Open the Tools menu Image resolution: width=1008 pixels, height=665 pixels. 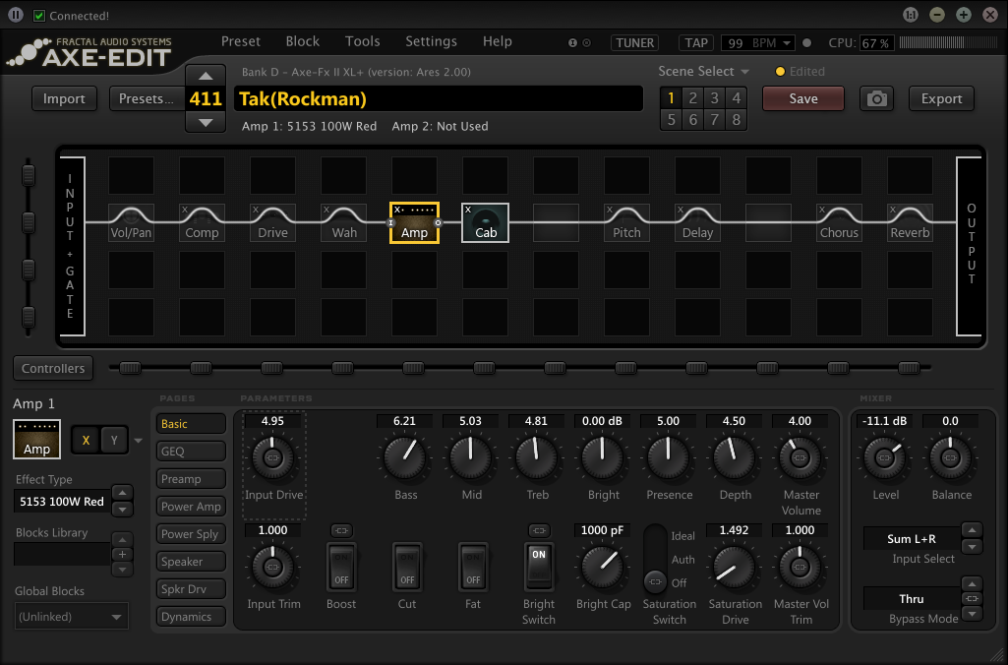click(x=363, y=41)
